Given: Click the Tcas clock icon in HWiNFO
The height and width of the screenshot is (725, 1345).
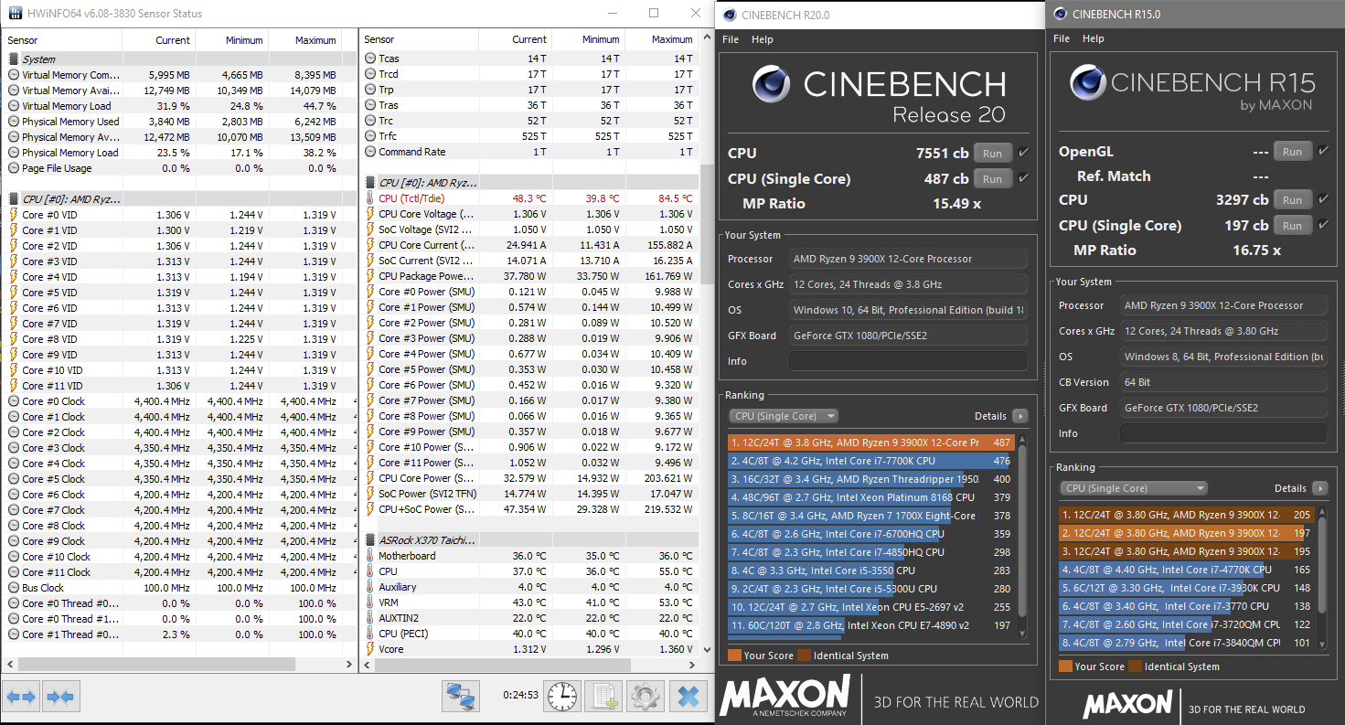Looking at the screenshot, I should pos(369,59).
